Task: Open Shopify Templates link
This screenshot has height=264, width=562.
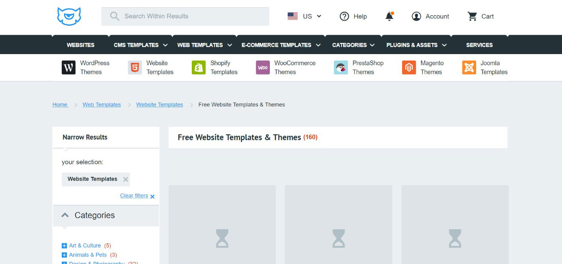Action: (x=224, y=67)
